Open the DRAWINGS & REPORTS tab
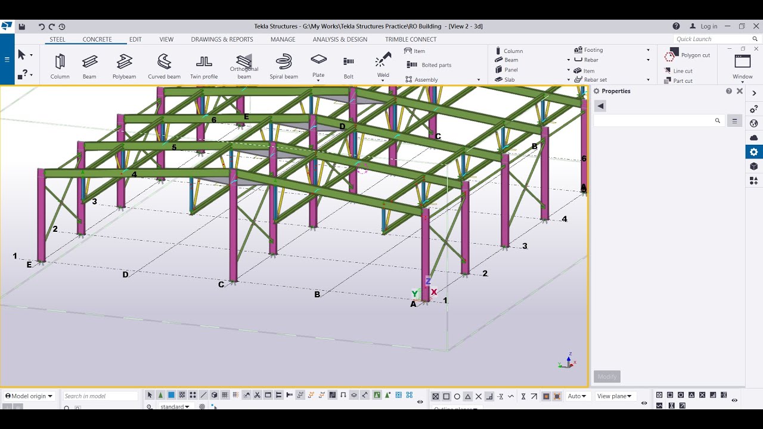 tap(222, 39)
